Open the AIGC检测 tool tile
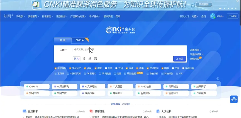 click(x=148, y=86)
